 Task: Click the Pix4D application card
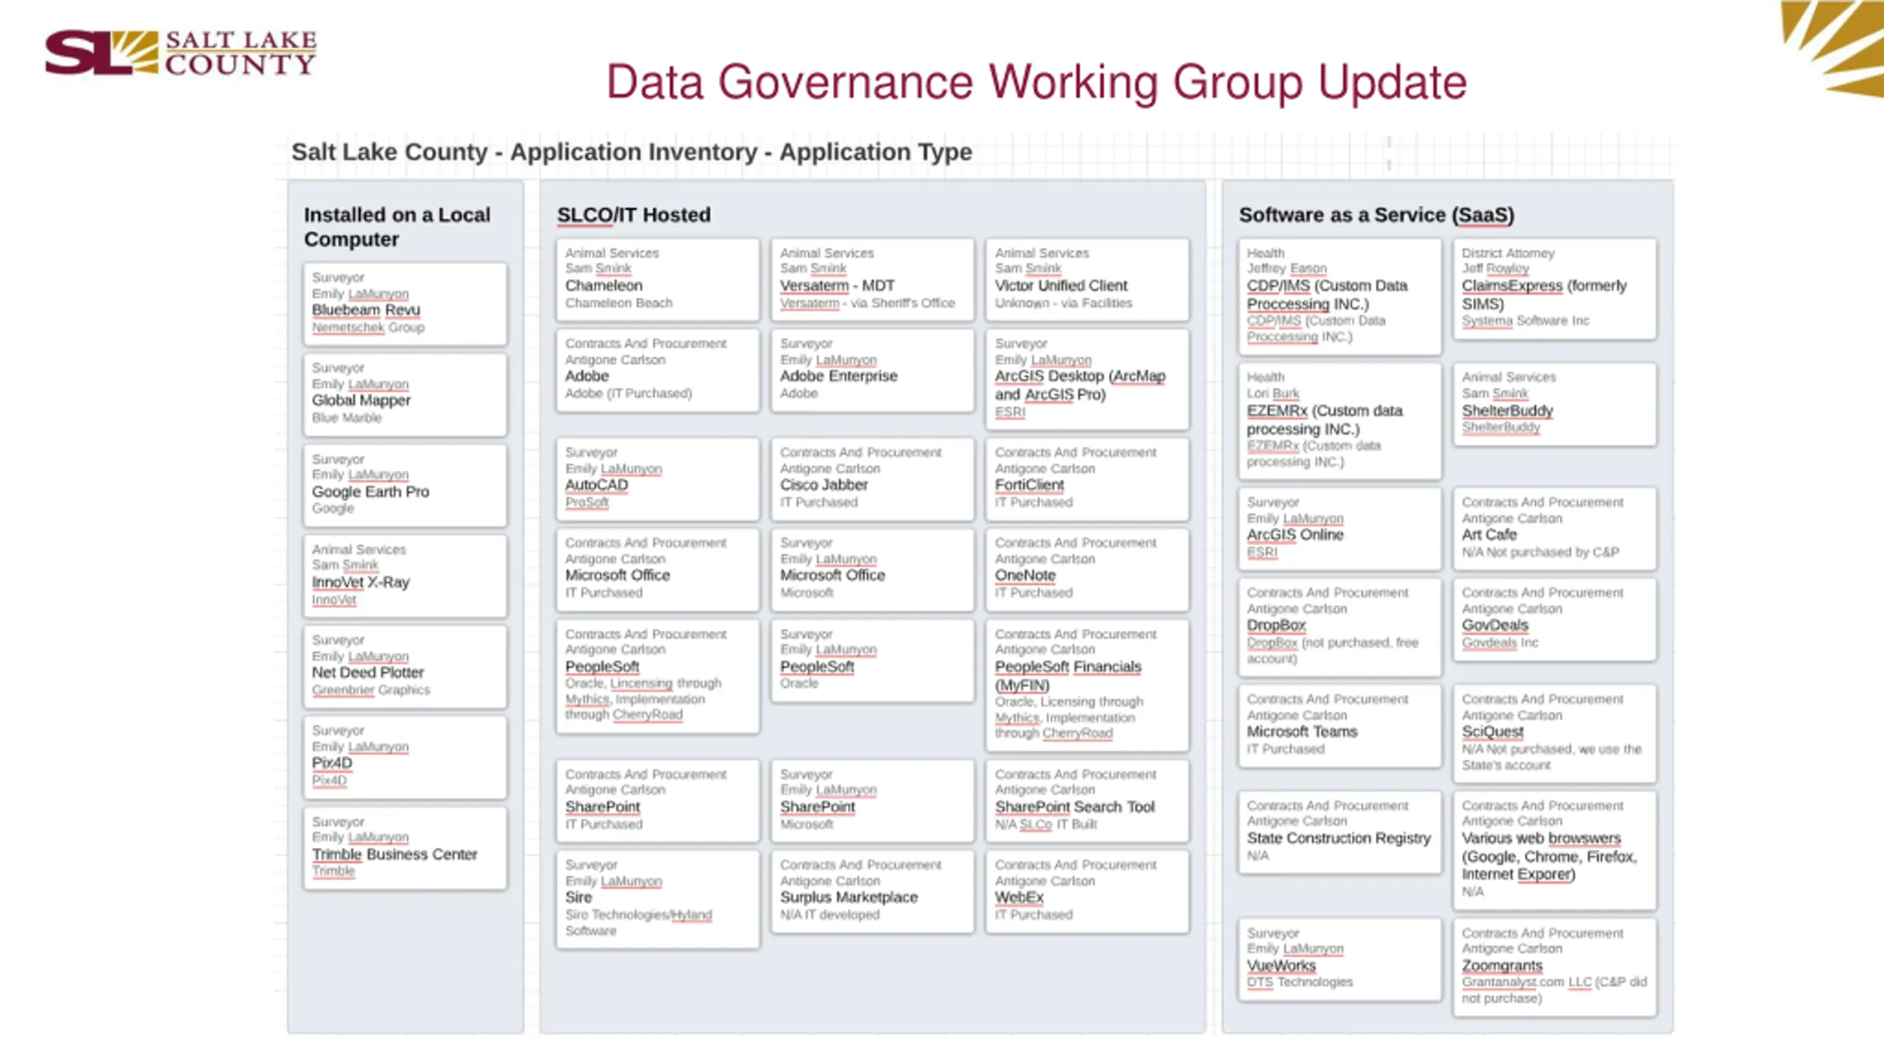(x=405, y=757)
